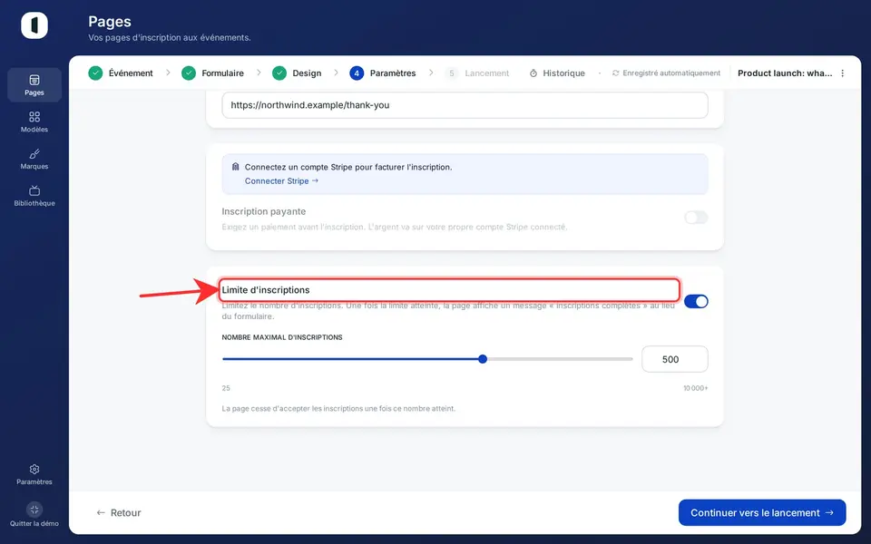This screenshot has height=544, width=871.
Task: Click Quitter la démo icon
Action: coord(34,509)
